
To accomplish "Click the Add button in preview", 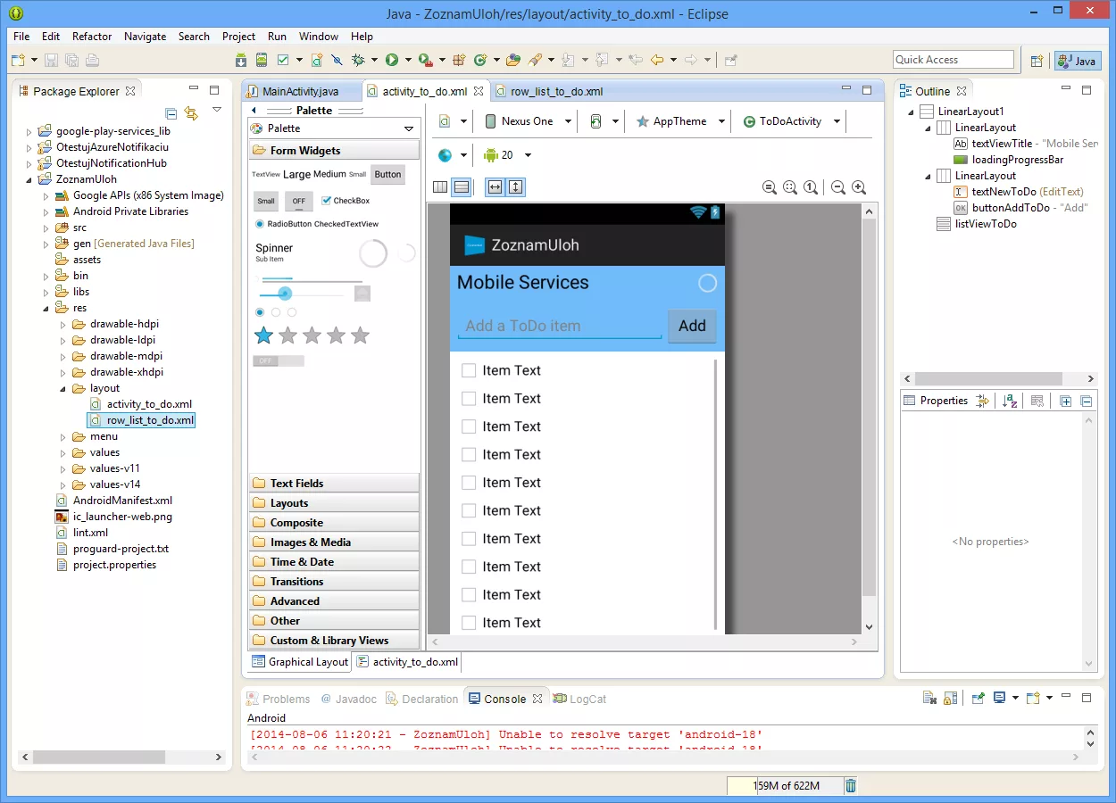I will [692, 326].
